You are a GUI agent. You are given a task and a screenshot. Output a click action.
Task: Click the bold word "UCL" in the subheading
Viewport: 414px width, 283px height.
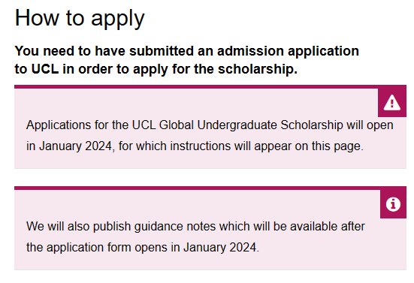point(45,69)
